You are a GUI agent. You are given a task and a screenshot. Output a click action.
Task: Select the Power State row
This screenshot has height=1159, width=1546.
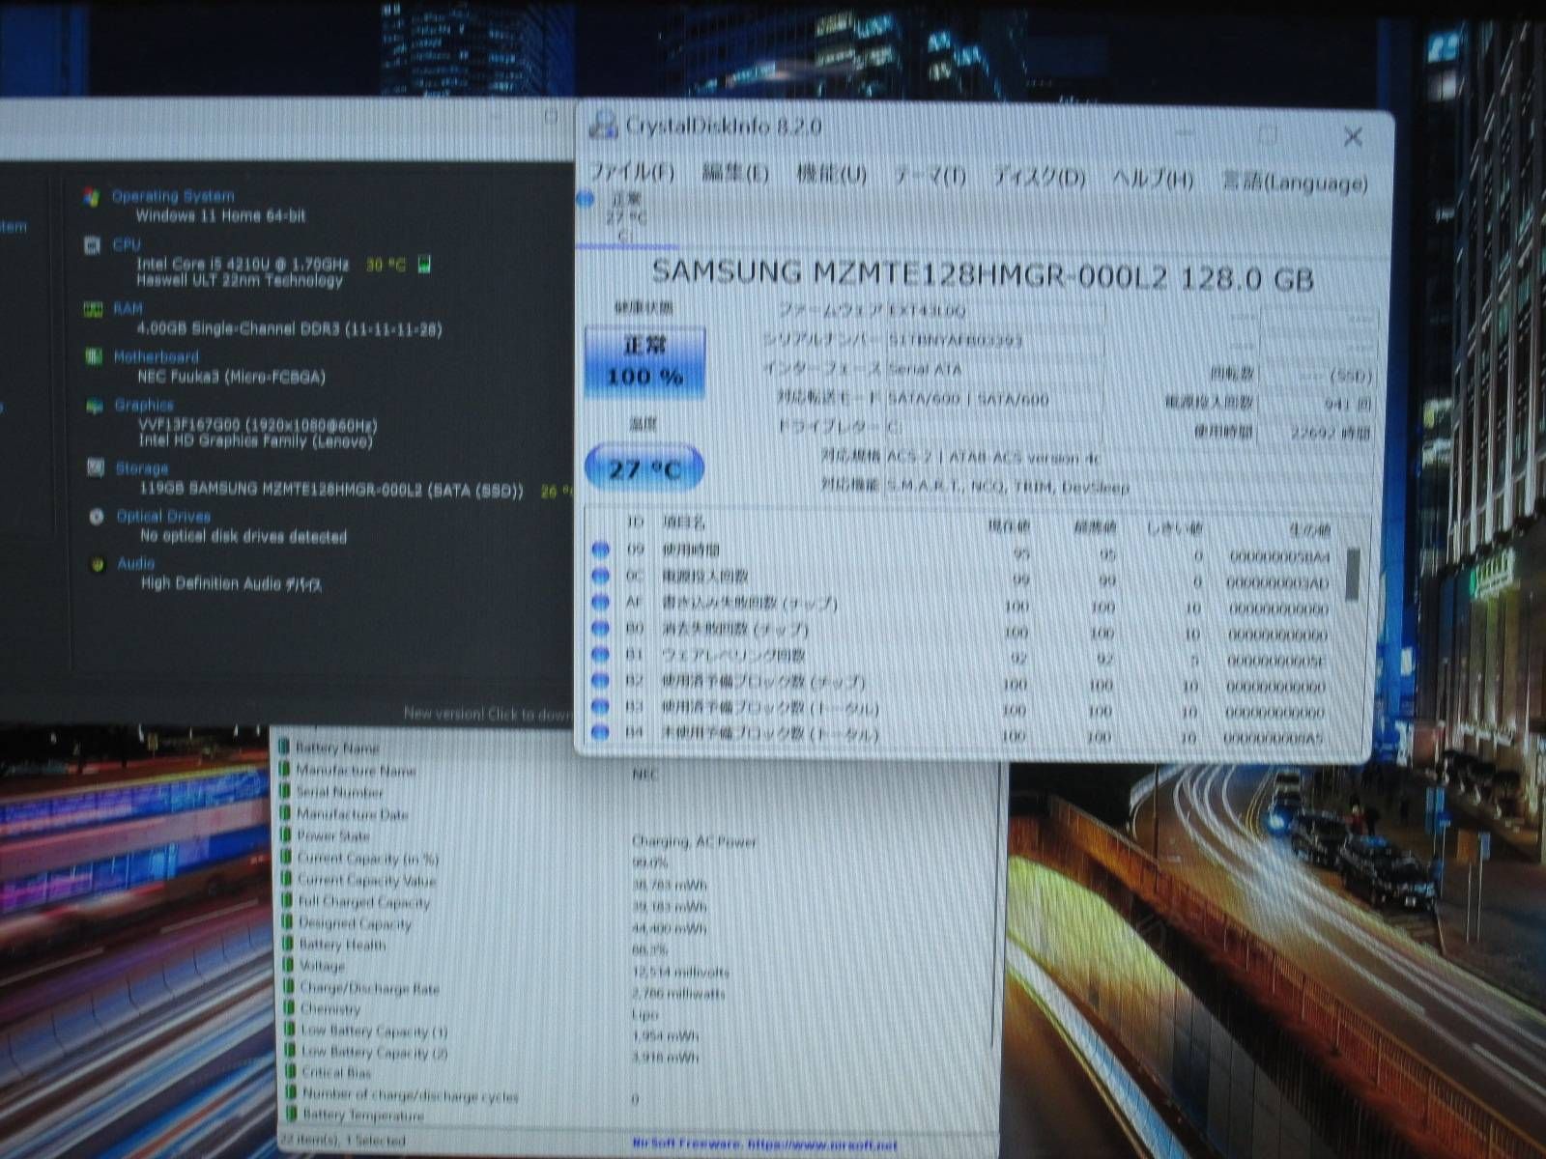point(638,836)
